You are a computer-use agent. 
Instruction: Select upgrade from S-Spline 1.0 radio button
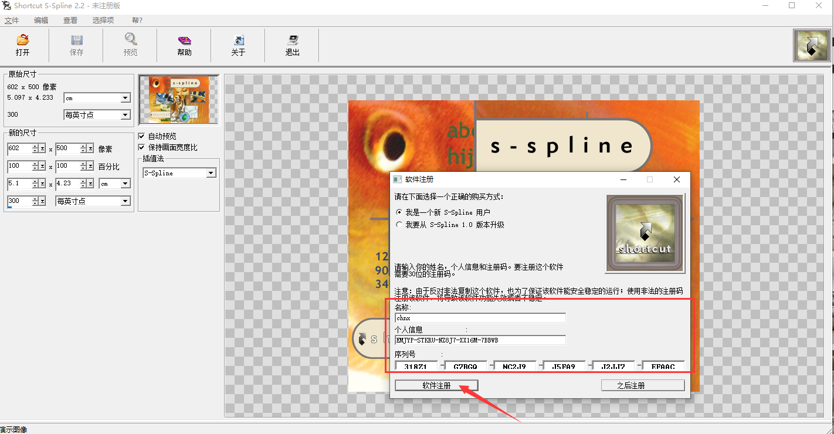coord(399,225)
